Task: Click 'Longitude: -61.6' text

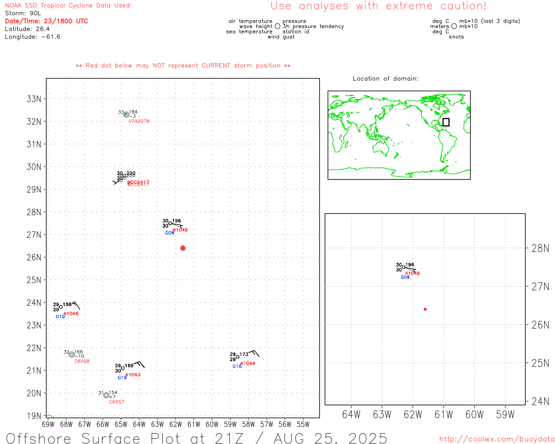Action: pos(33,37)
